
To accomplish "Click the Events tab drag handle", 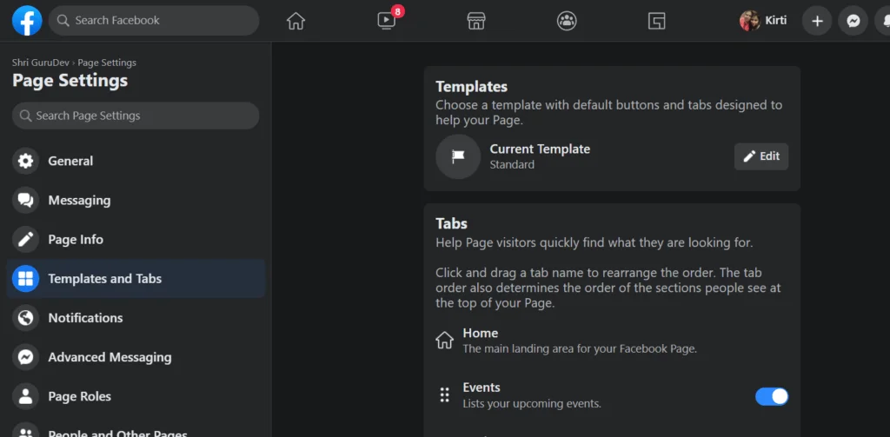I will 445,395.
